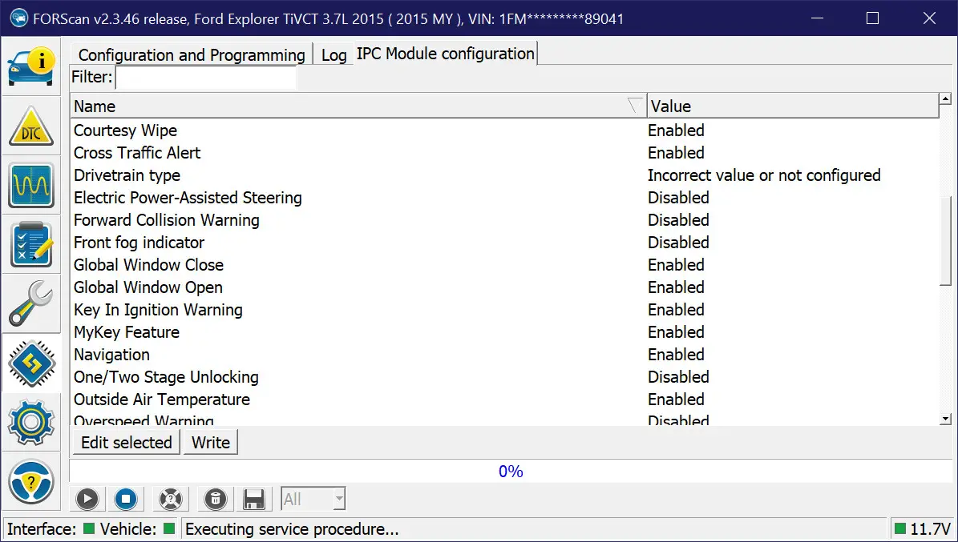The image size is (958, 542).
Task: Open the configuration and programming chip section
Action: (31, 363)
